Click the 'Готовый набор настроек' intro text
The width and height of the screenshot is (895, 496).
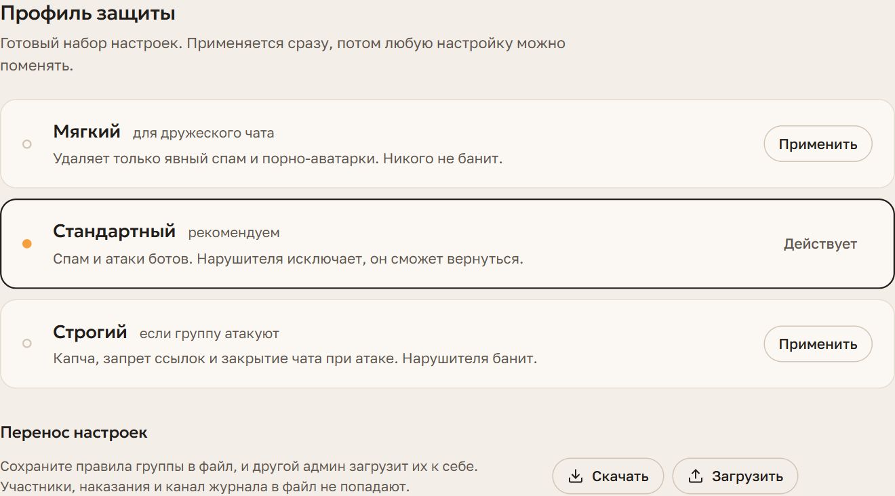[x=283, y=55]
